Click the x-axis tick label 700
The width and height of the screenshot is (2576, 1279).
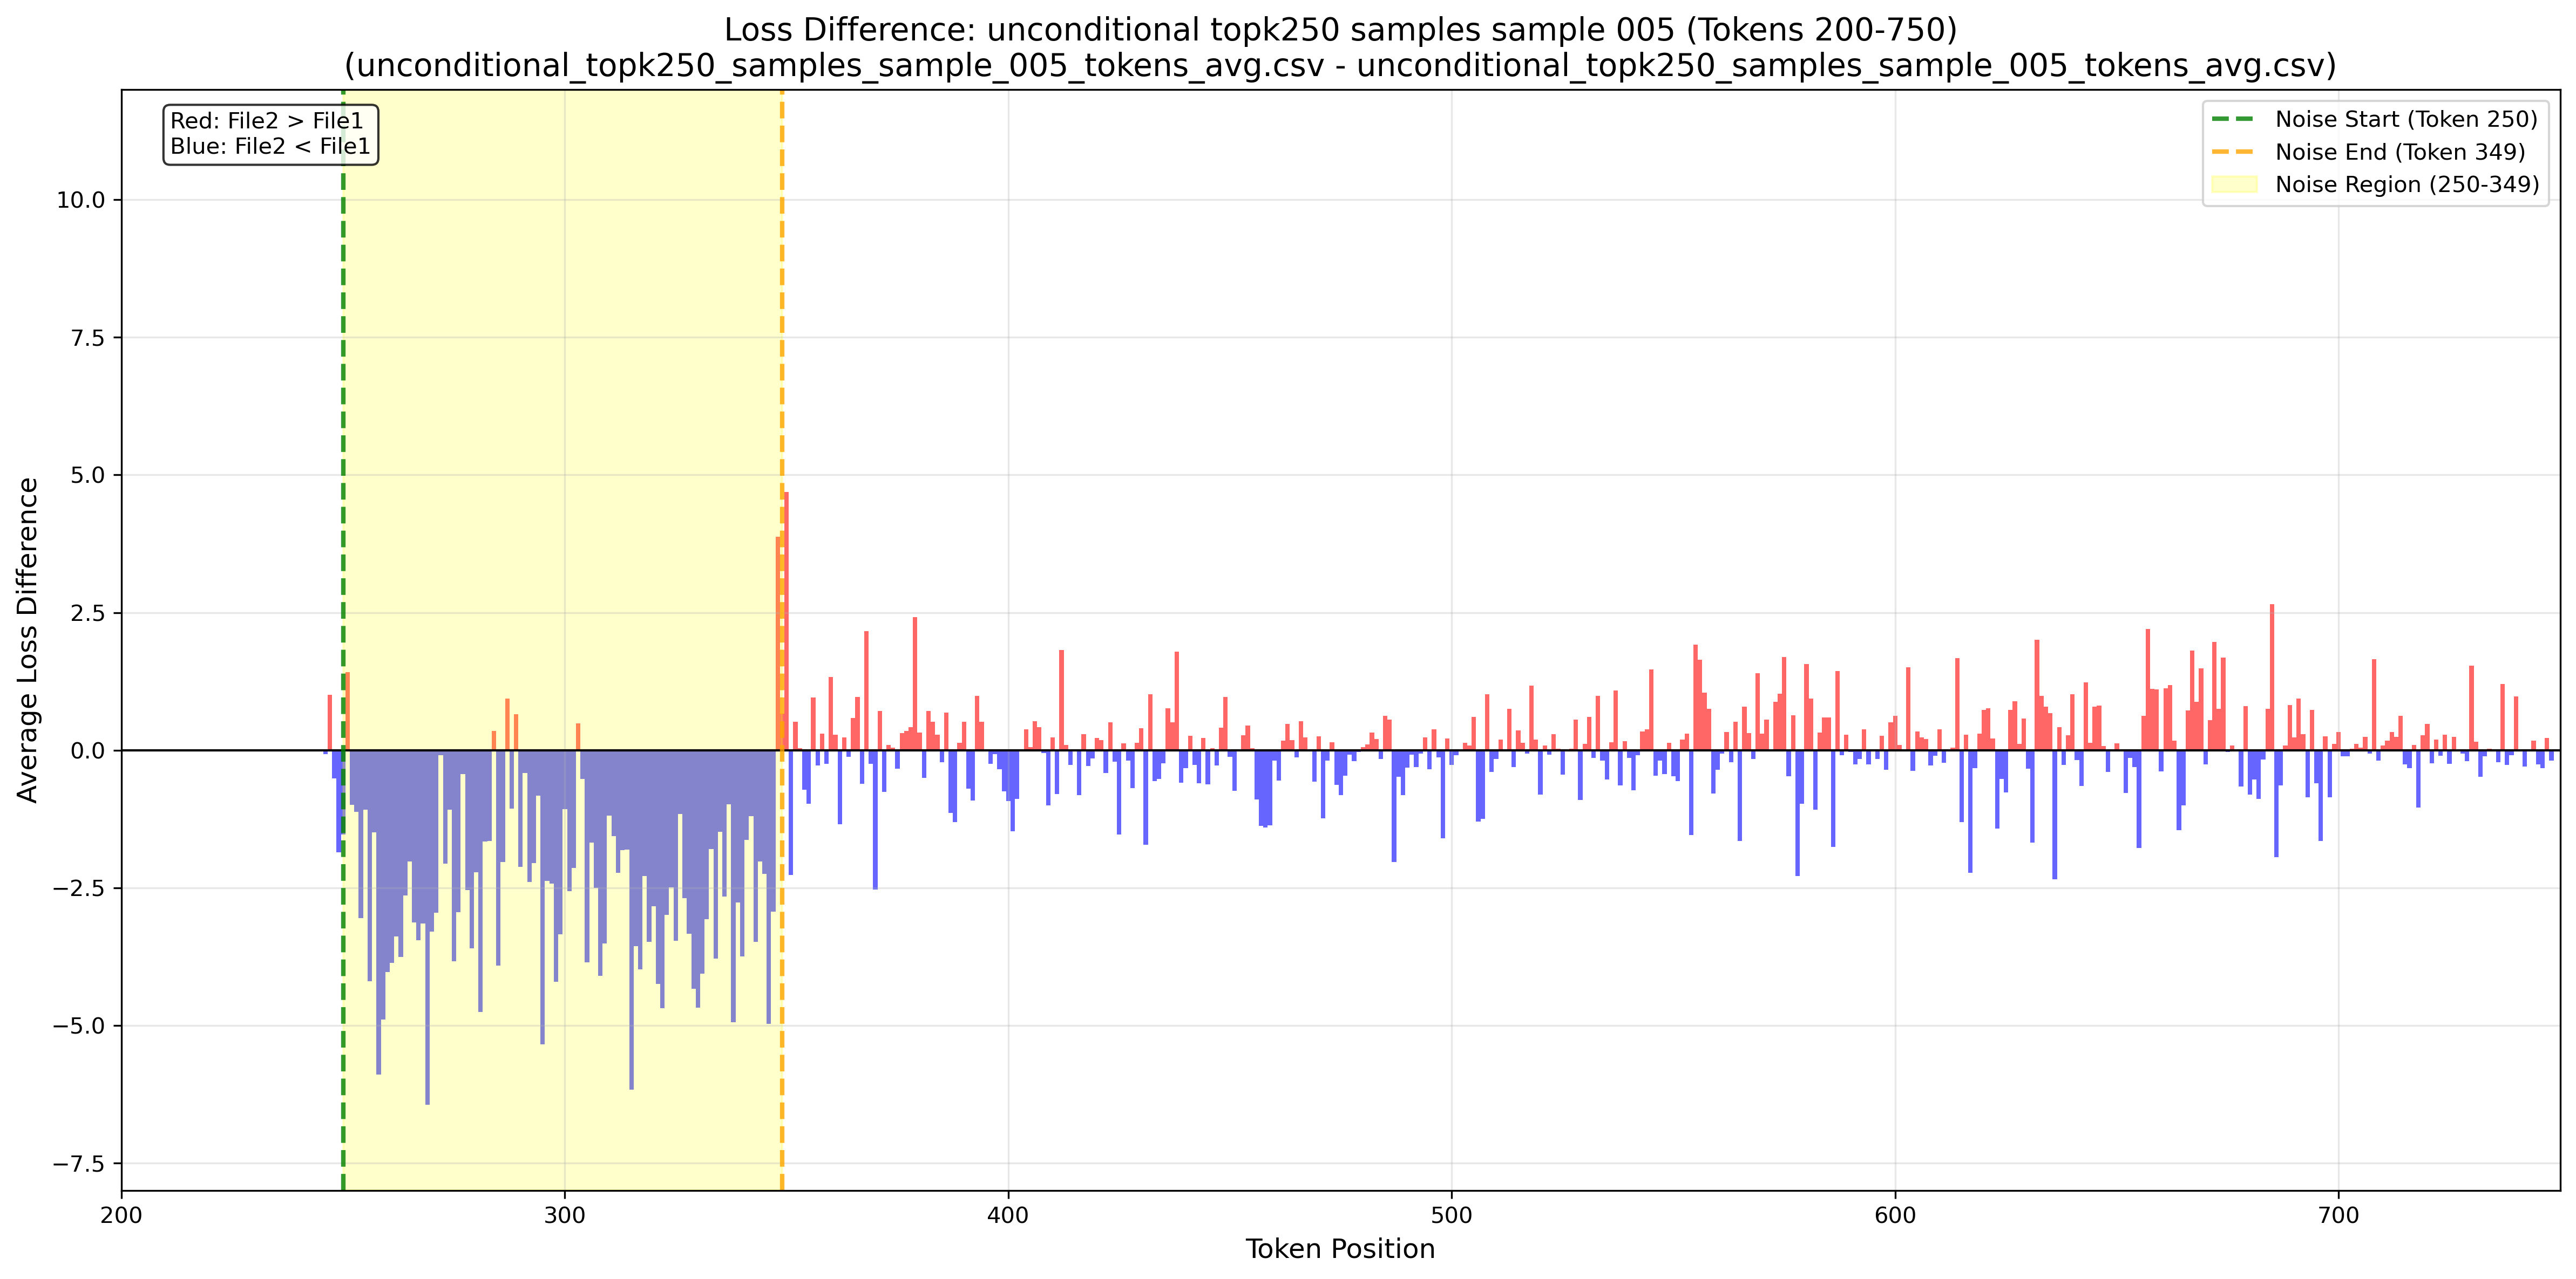(x=2338, y=1216)
